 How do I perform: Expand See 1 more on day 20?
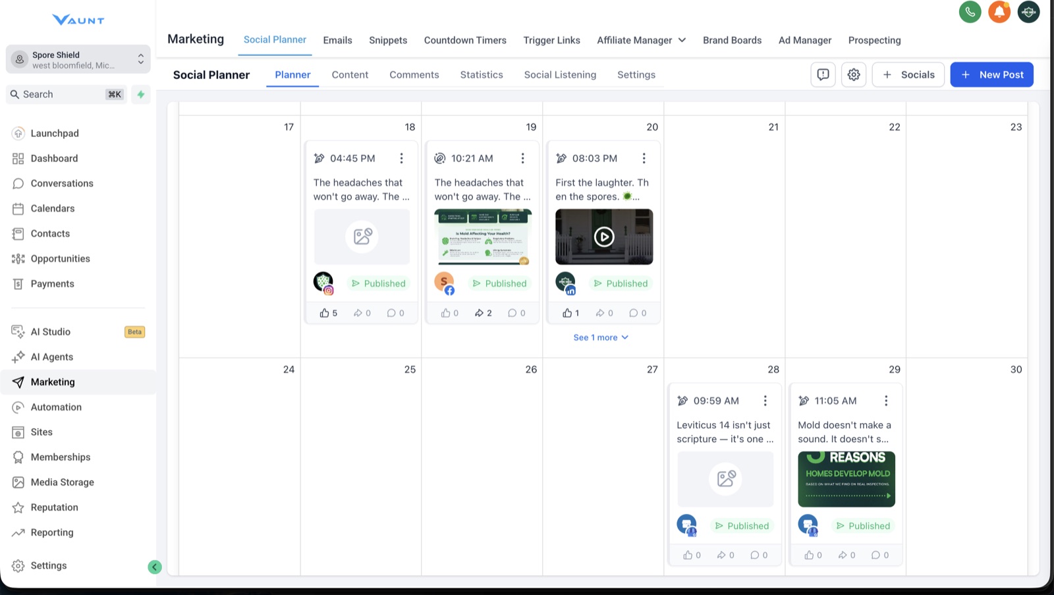click(x=601, y=337)
